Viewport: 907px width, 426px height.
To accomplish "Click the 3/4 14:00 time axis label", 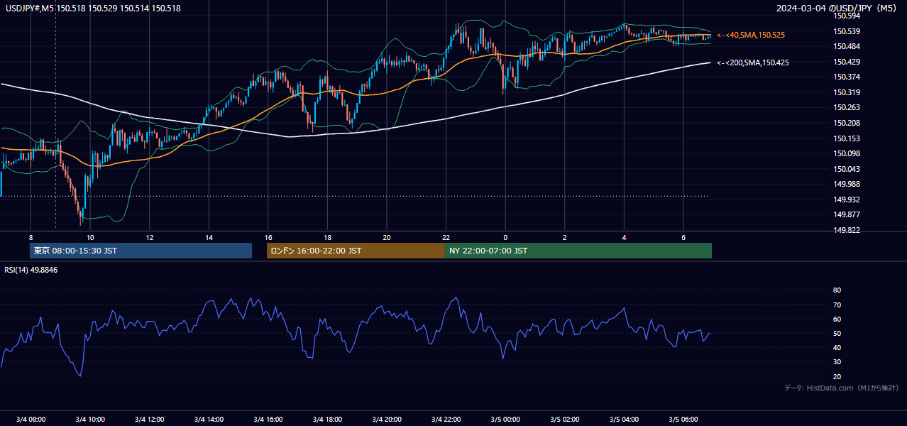I will coord(209,419).
